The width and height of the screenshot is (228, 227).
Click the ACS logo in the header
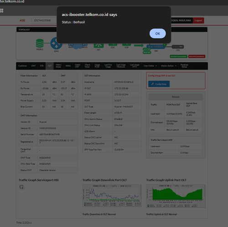pos(22,20)
